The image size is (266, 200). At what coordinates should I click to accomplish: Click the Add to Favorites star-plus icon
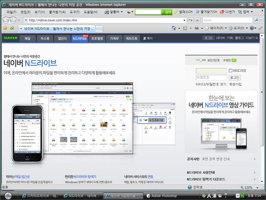12,28
